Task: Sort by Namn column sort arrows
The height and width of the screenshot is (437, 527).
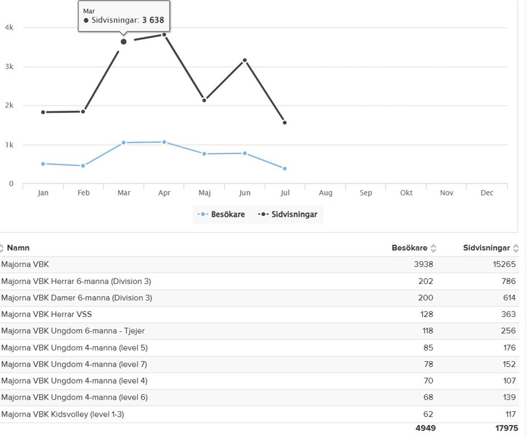Action: click(x=2, y=248)
